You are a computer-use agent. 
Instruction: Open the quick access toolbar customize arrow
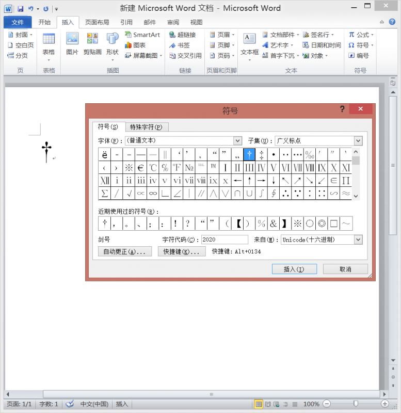tap(56, 9)
